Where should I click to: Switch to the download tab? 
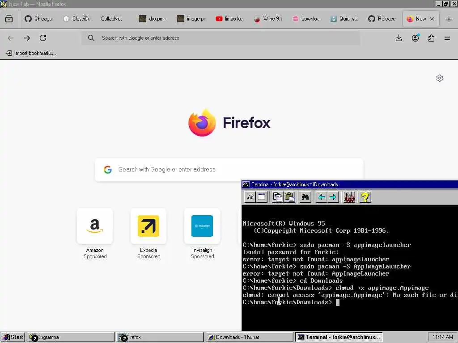[x=306, y=19]
